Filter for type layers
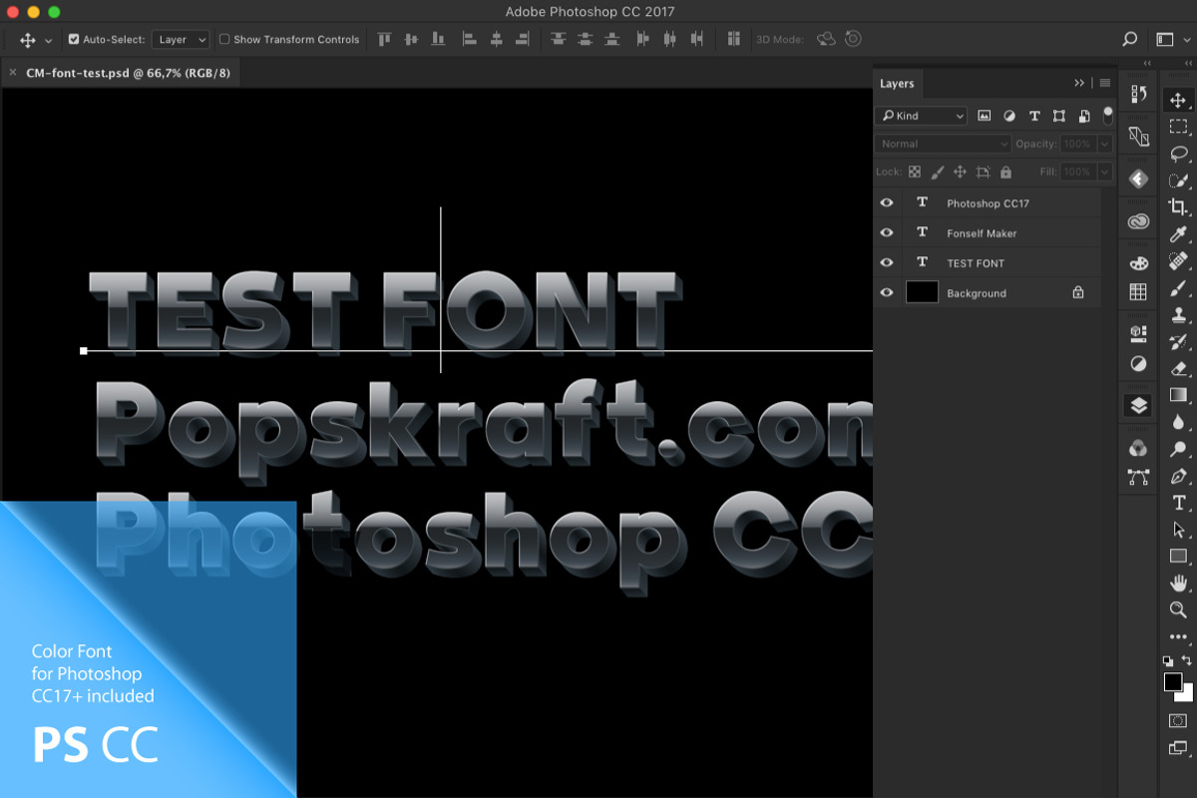This screenshot has height=798, width=1197. pyautogui.click(x=1034, y=116)
